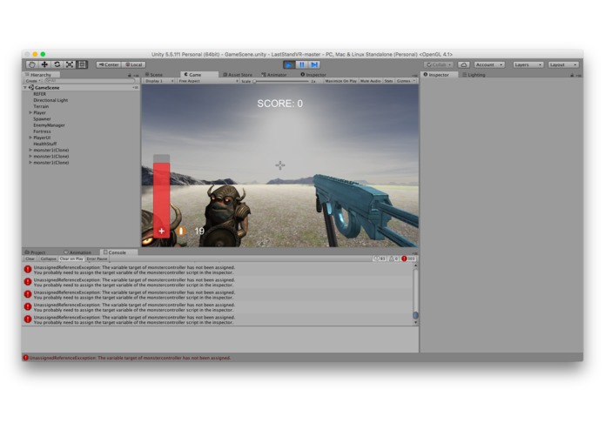
Task: Toggle error filter showing 303
Action: [x=408, y=259]
